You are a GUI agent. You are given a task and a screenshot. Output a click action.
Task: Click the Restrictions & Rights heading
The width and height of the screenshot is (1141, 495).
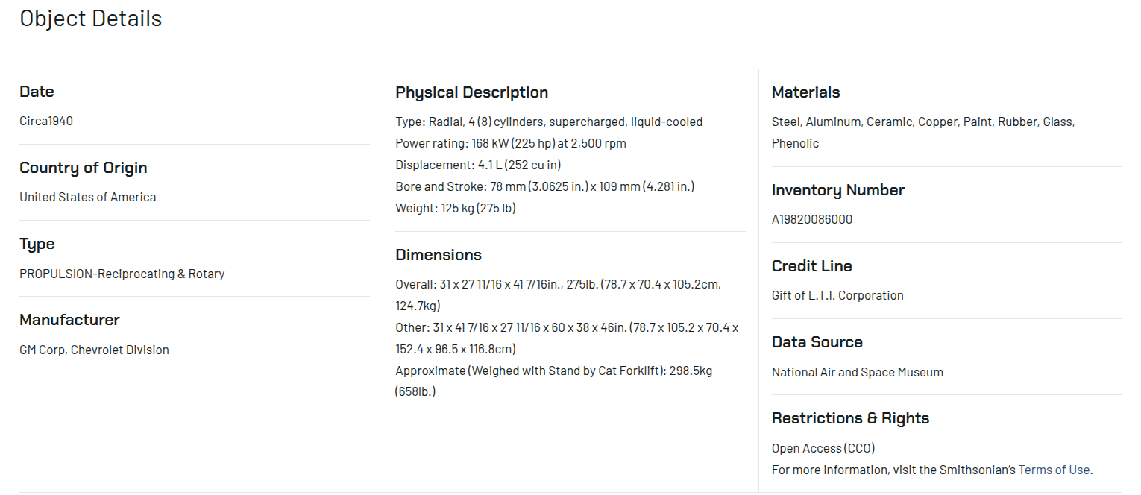pyautogui.click(x=850, y=418)
